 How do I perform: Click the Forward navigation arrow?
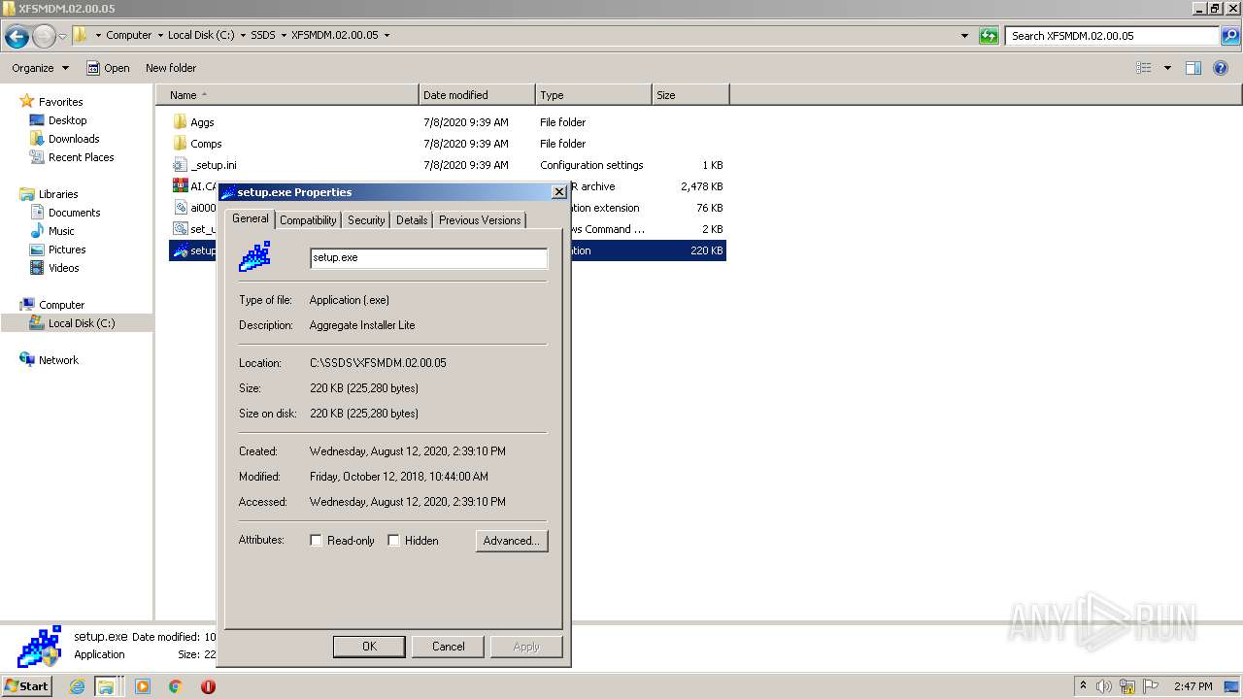tap(44, 37)
